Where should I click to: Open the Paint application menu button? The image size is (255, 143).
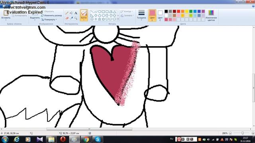pyautogui.click(x=5, y=6)
